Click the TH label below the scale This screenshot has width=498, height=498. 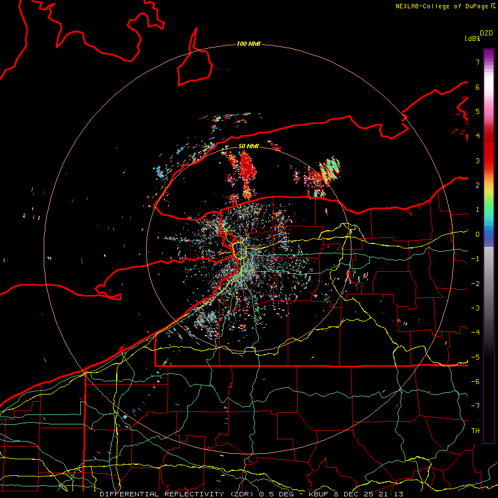[x=475, y=431]
